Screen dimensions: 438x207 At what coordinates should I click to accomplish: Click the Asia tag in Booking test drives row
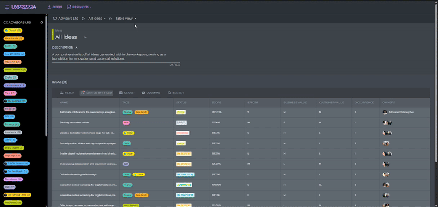126,122
